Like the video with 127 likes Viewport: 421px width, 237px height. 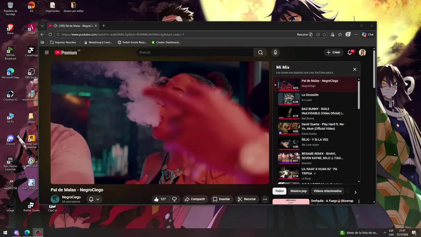click(x=160, y=199)
